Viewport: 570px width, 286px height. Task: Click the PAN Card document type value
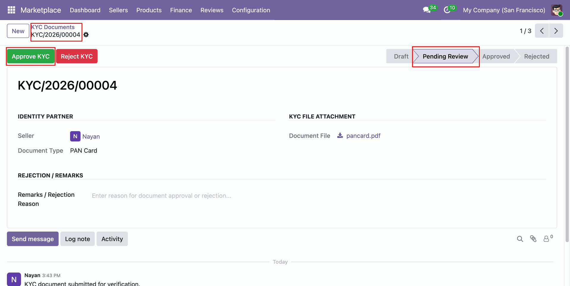coord(84,151)
